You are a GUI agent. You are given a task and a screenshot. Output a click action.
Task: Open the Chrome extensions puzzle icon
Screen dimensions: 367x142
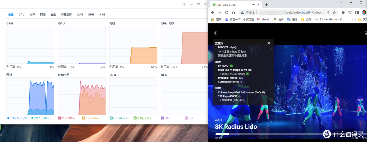[x=343, y=13]
